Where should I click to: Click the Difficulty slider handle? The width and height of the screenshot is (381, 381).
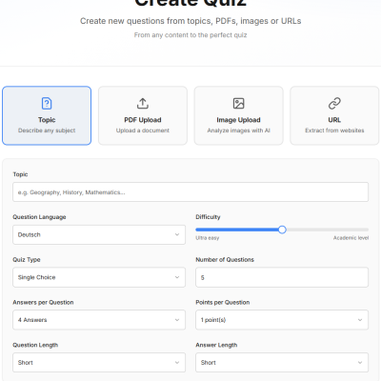(282, 230)
